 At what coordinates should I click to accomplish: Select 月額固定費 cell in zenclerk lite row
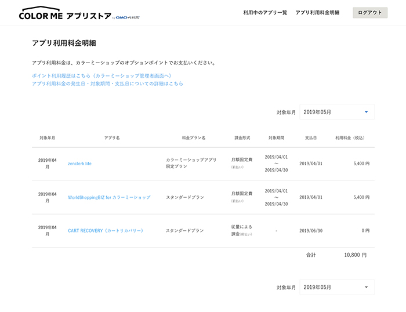(242, 163)
